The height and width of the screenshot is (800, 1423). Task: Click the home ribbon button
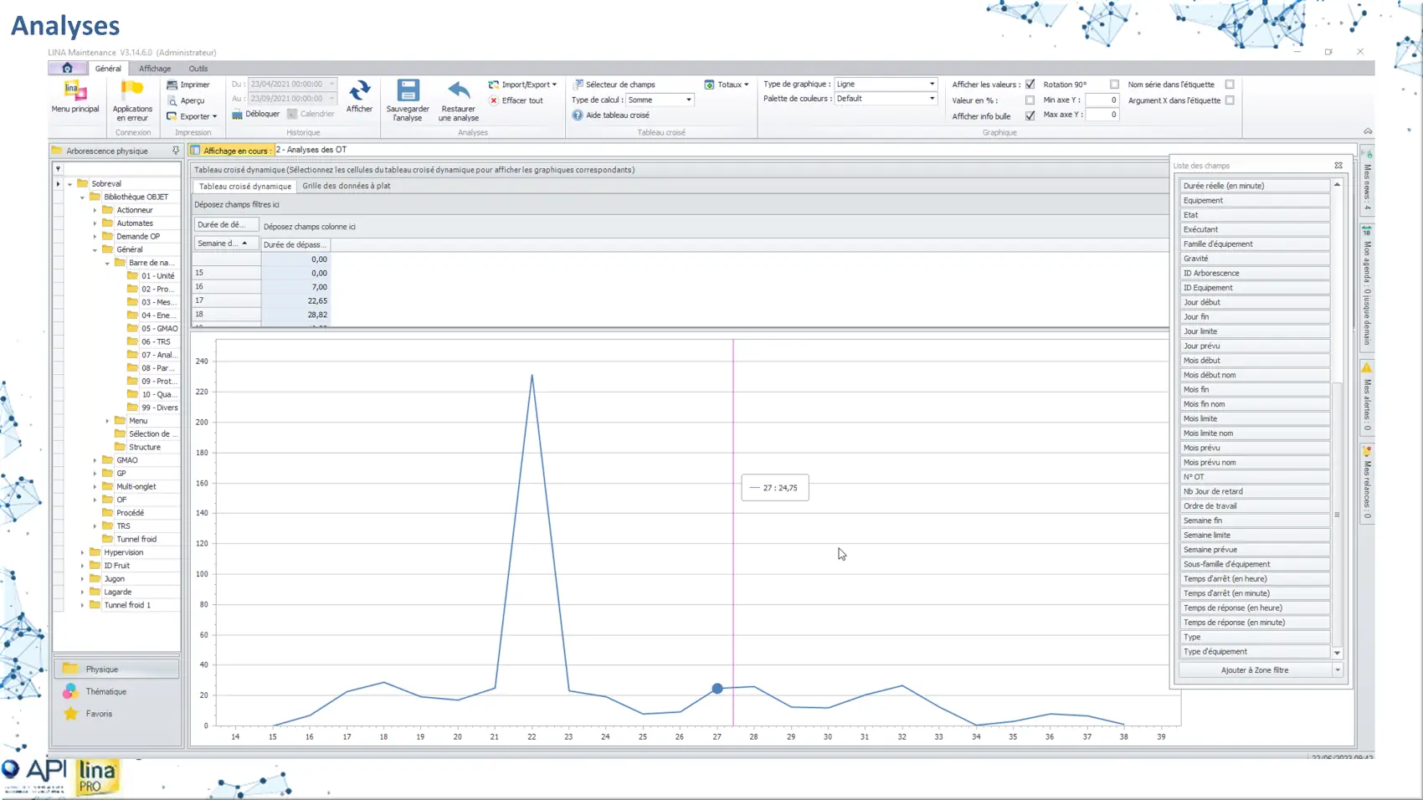tap(67, 68)
